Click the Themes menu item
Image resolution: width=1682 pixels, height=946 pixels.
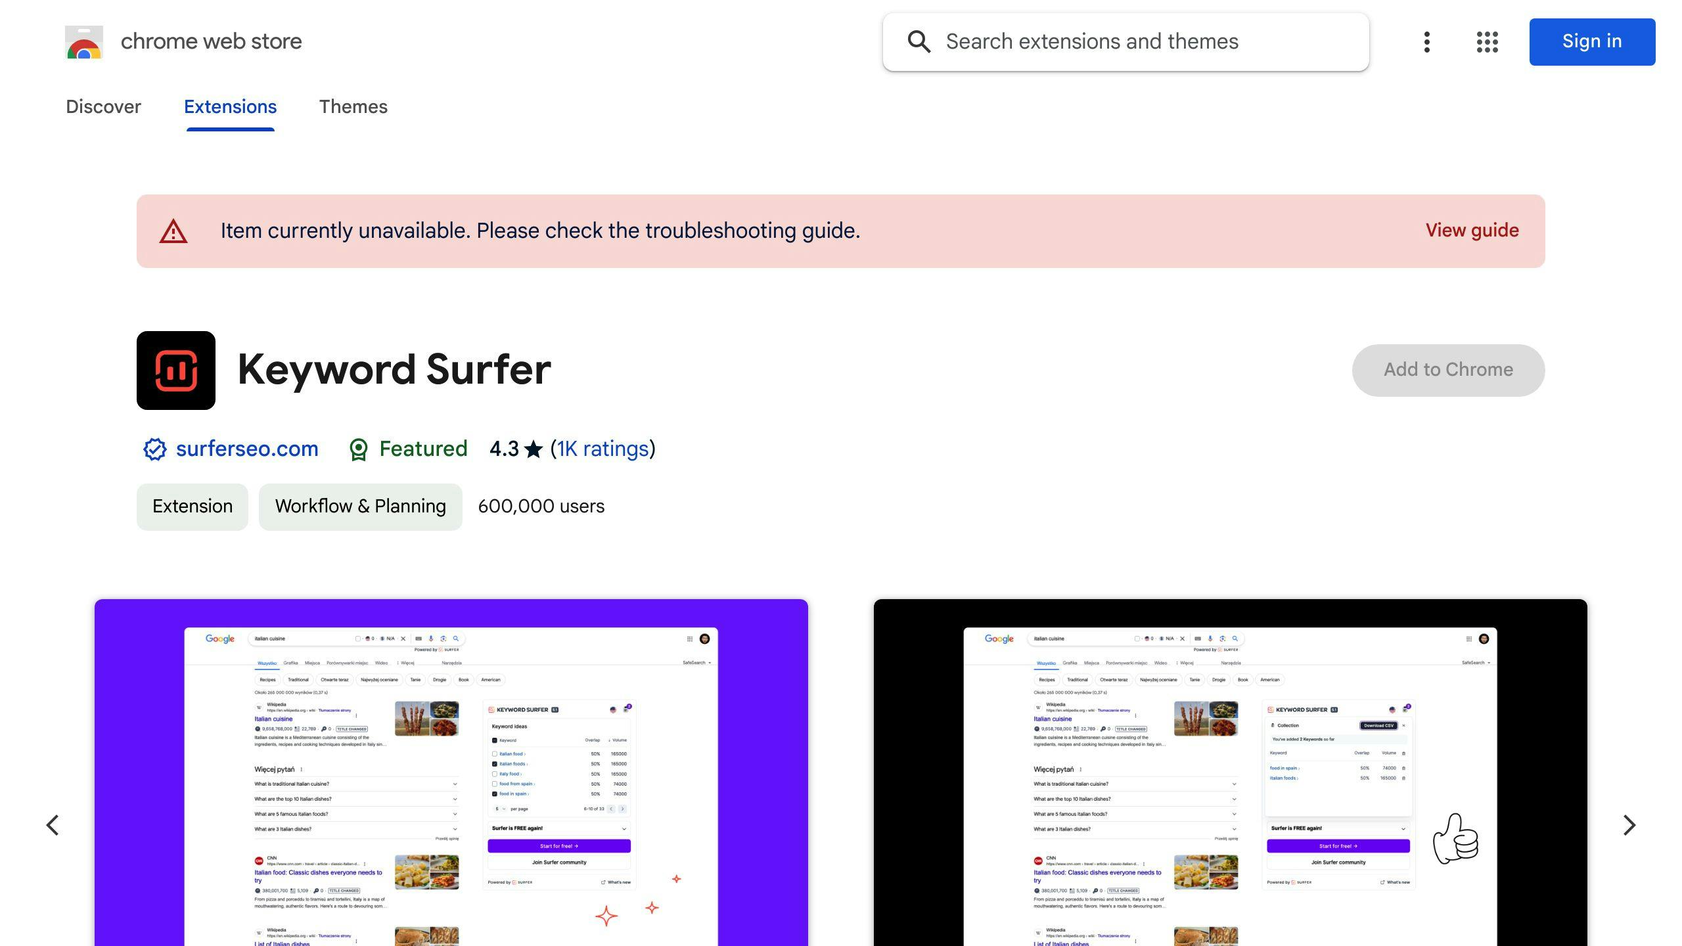pyautogui.click(x=353, y=106)
